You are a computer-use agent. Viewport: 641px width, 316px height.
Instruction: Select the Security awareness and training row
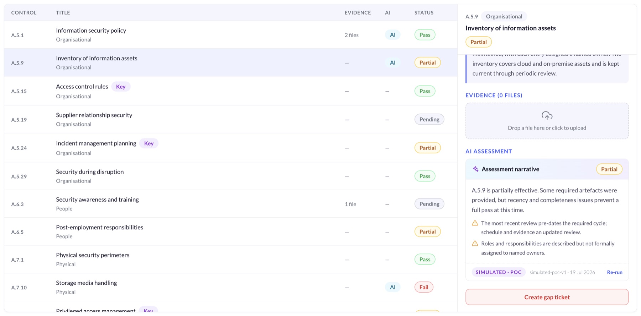(x=231, y=204)
